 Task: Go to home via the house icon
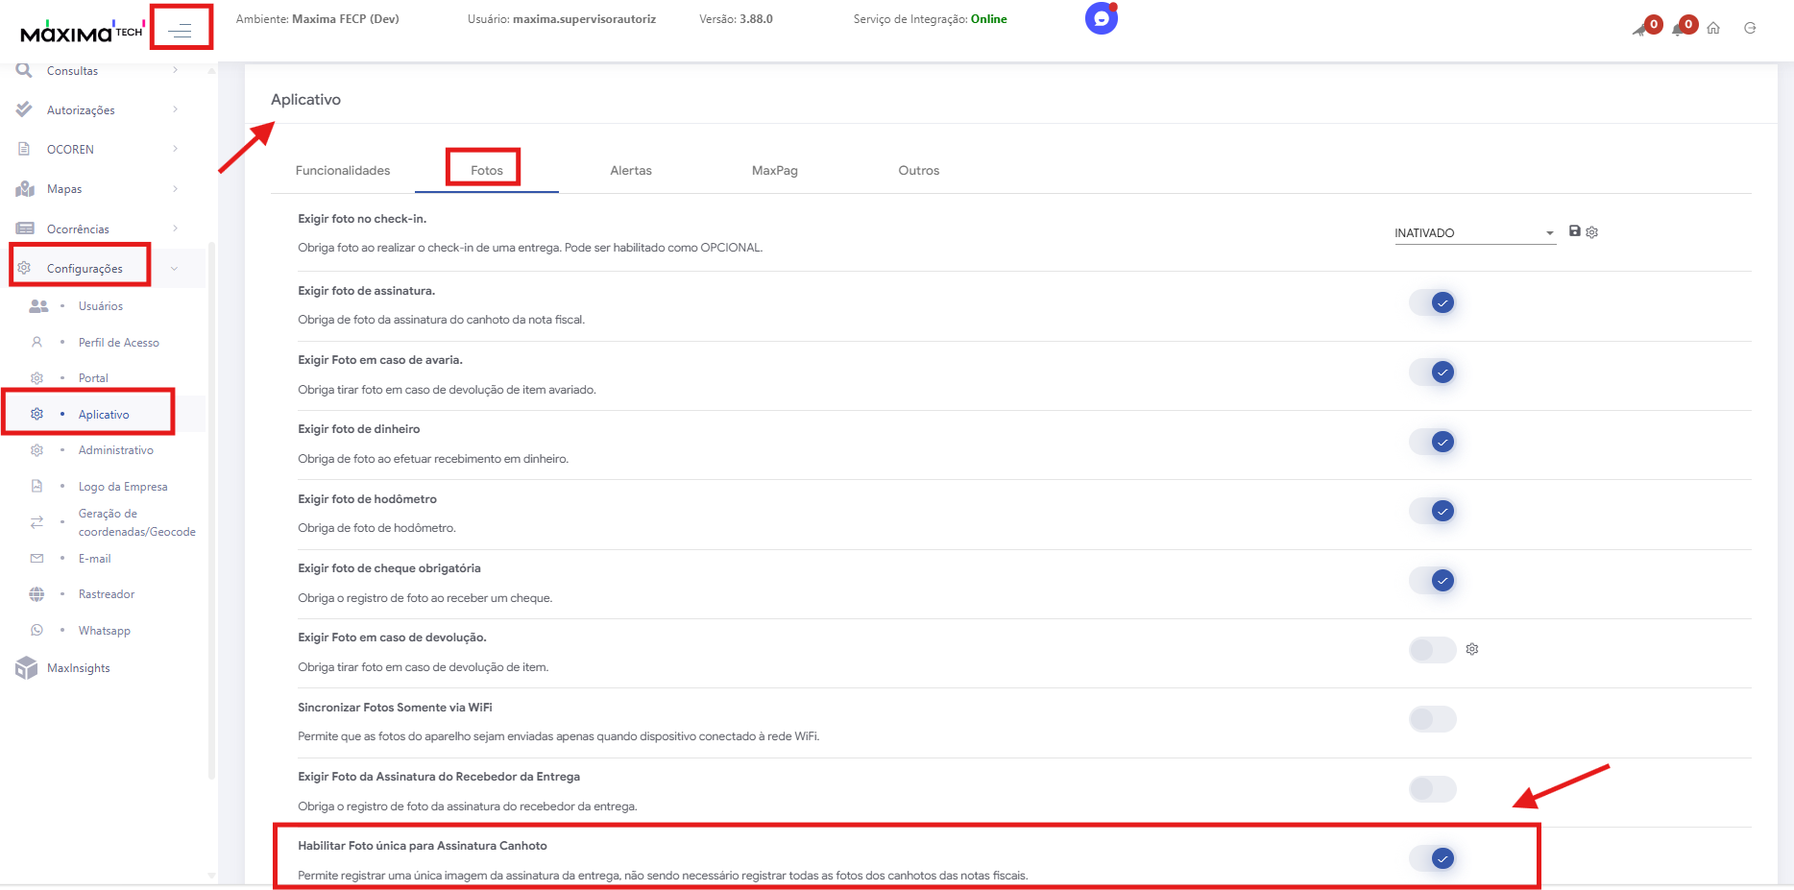(1713, 28)
